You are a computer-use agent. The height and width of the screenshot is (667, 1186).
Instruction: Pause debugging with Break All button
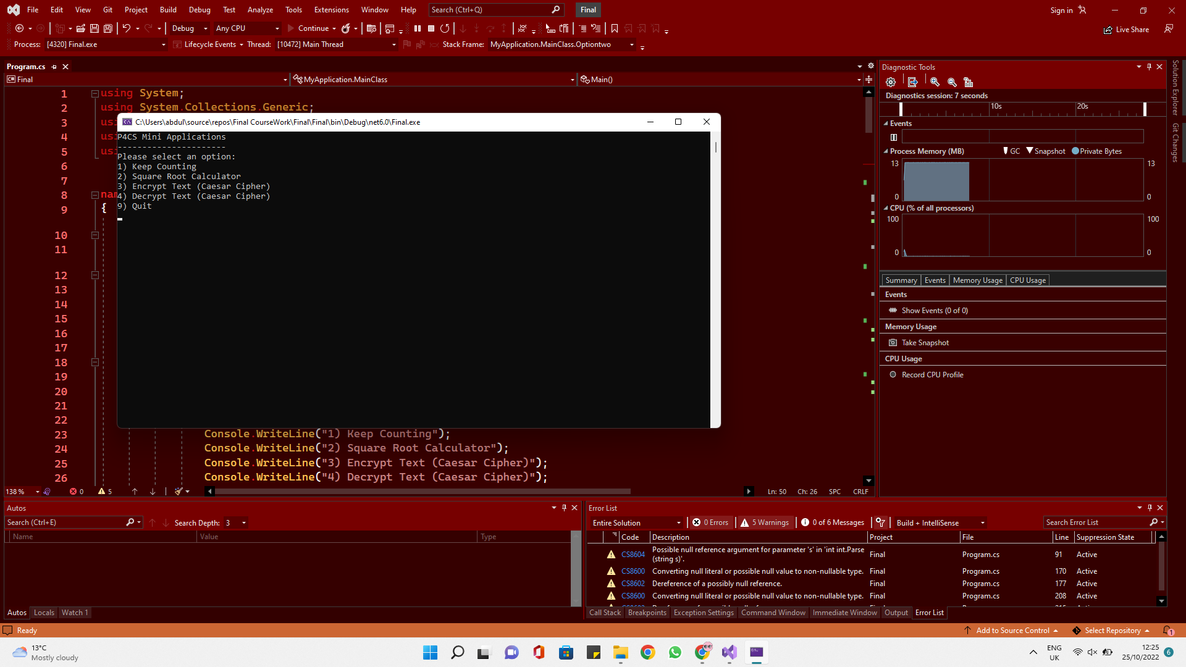click(x=418, y=28)
